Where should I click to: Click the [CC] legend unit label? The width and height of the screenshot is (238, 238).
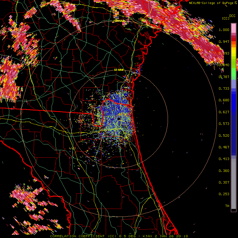pyautogui.click(x=226, y=18)
